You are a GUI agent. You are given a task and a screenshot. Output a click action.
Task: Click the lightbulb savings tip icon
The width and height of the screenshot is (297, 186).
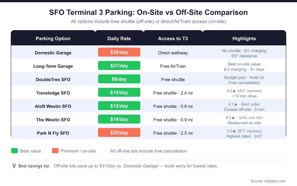click(x=14, y=166)
